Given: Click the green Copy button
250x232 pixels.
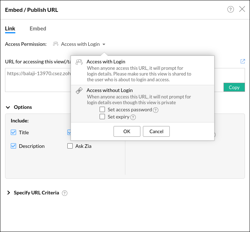Looking at the screenshot, I should (x=234, y=87).
